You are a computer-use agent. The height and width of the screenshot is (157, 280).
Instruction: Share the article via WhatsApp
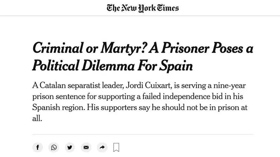[53, 147]
